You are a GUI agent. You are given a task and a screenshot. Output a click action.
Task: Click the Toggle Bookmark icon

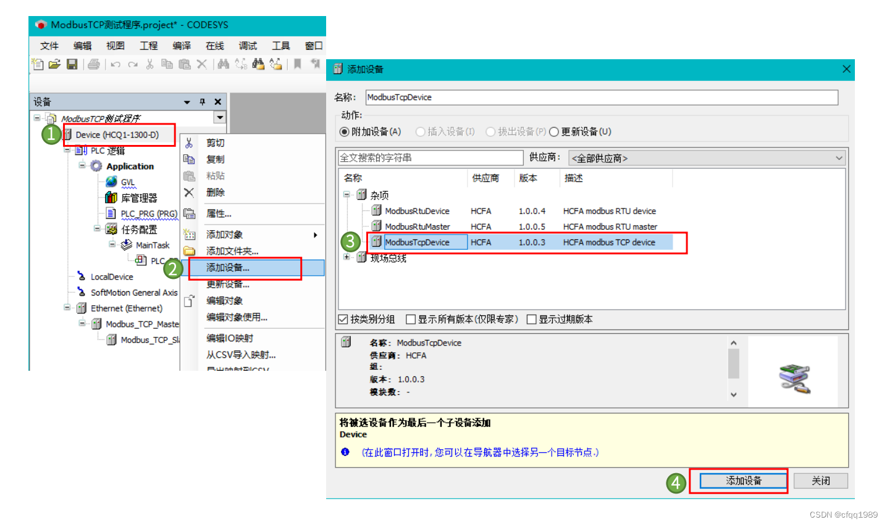[297, 64]
